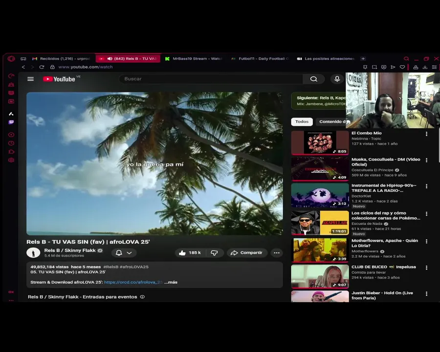Open a new tab with plus button
Image resolution: width=440 pixels, height=352 pixels.
click(363, 59)
